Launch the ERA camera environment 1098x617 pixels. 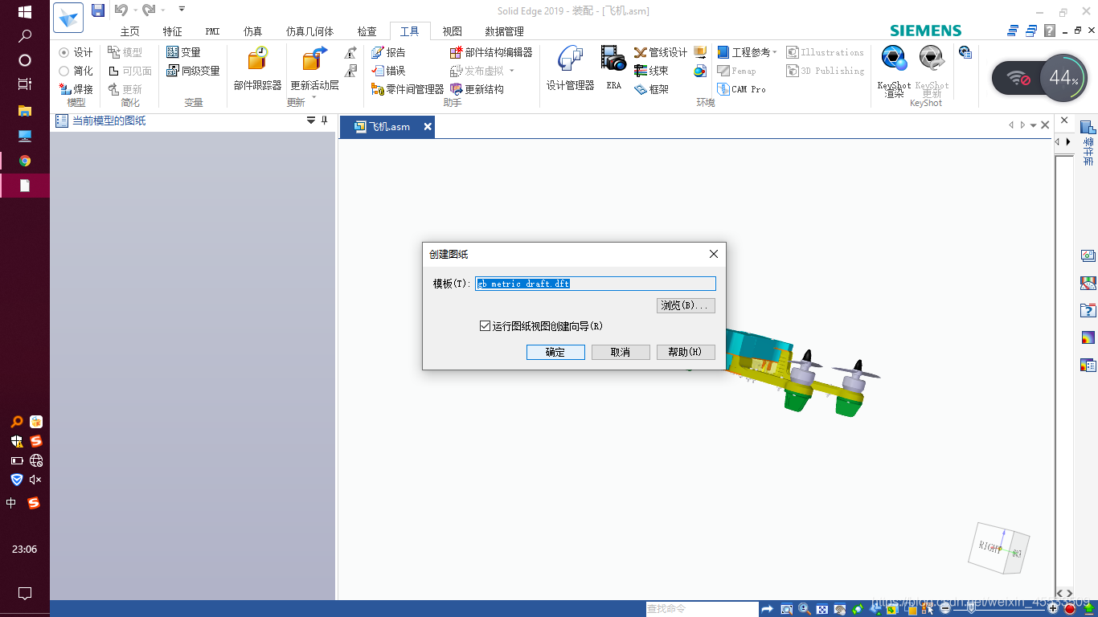tap(613, 69)
